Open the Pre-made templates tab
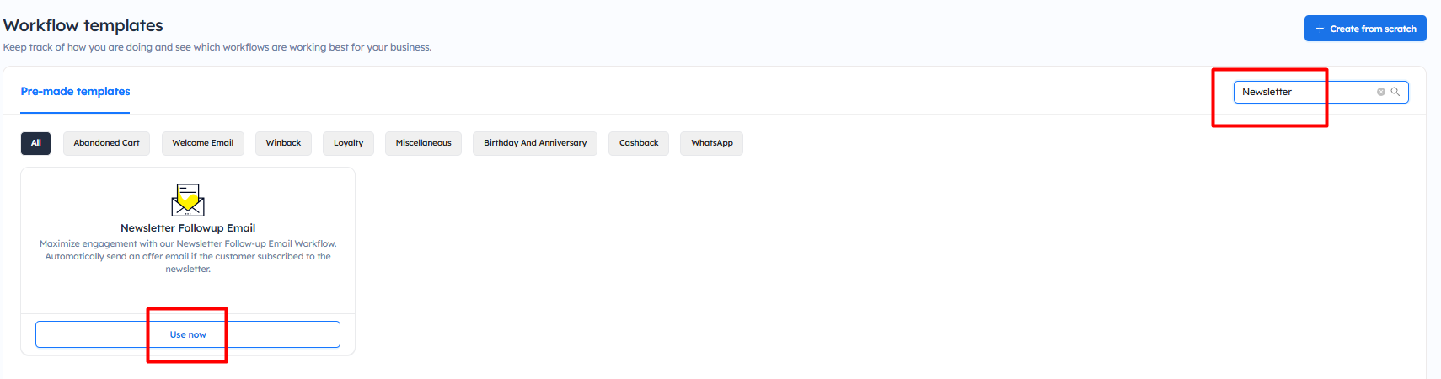 [x=75, y=92]
